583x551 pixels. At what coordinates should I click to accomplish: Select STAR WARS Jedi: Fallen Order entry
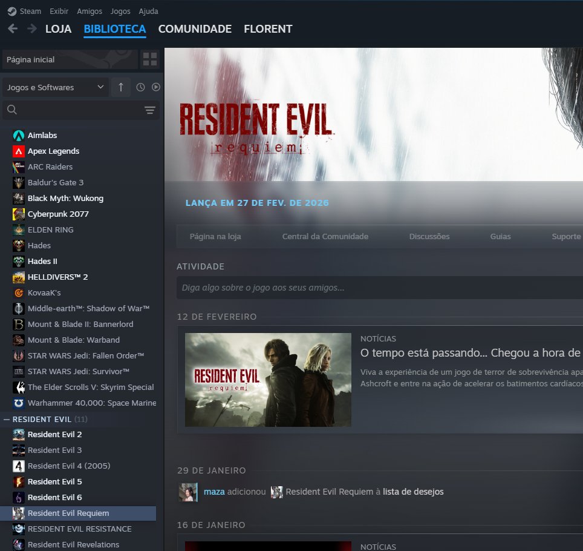pos(78,355)
